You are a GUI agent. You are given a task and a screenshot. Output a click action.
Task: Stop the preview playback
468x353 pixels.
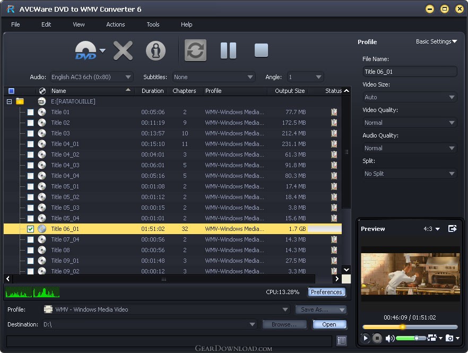coord(377,338)
